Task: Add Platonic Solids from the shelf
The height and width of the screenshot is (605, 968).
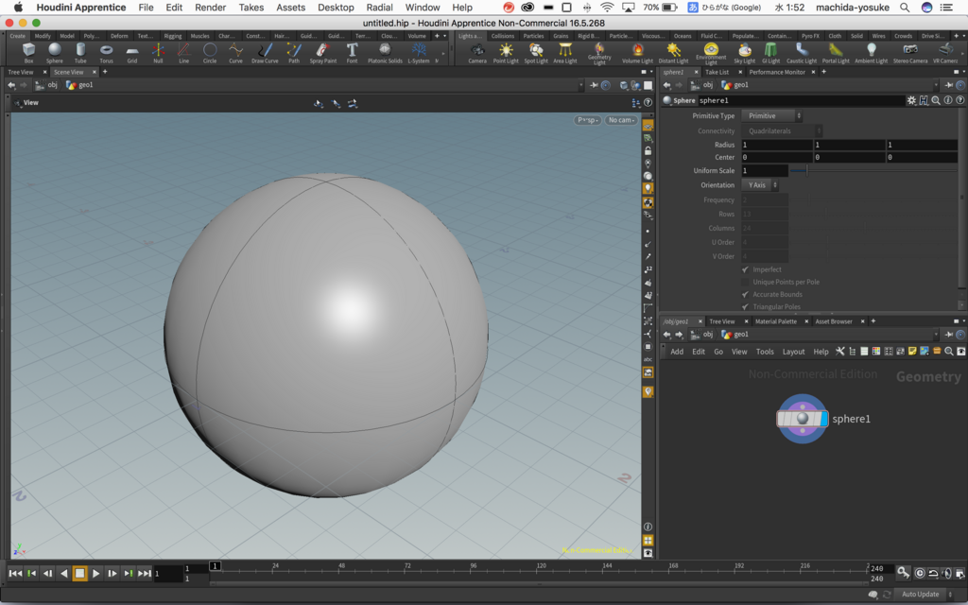Action: [385, 53]
